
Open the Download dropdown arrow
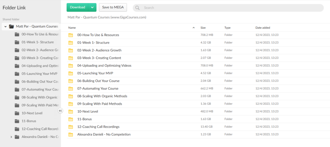click(x=92, y=7)
